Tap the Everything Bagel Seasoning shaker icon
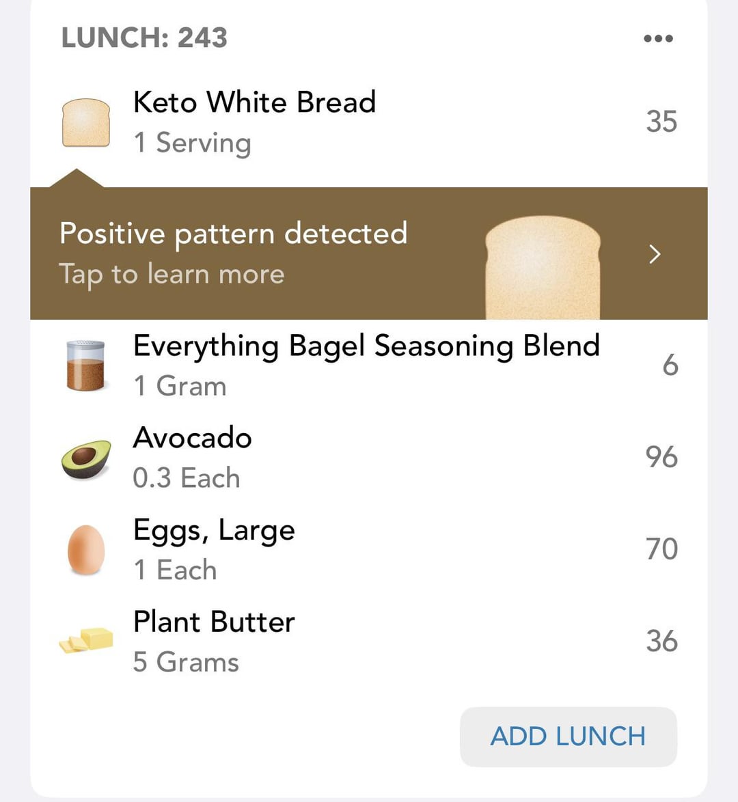738x802 pixels. (85, 365)
